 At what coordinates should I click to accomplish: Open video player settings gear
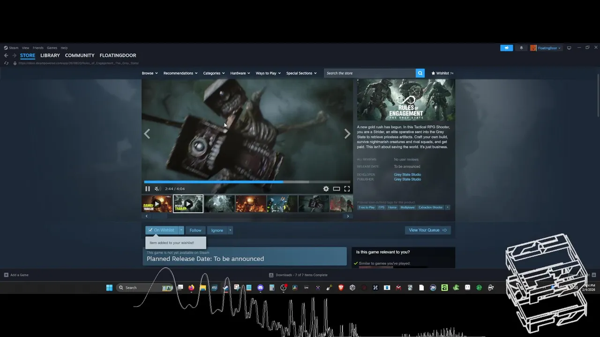point(326,189)
